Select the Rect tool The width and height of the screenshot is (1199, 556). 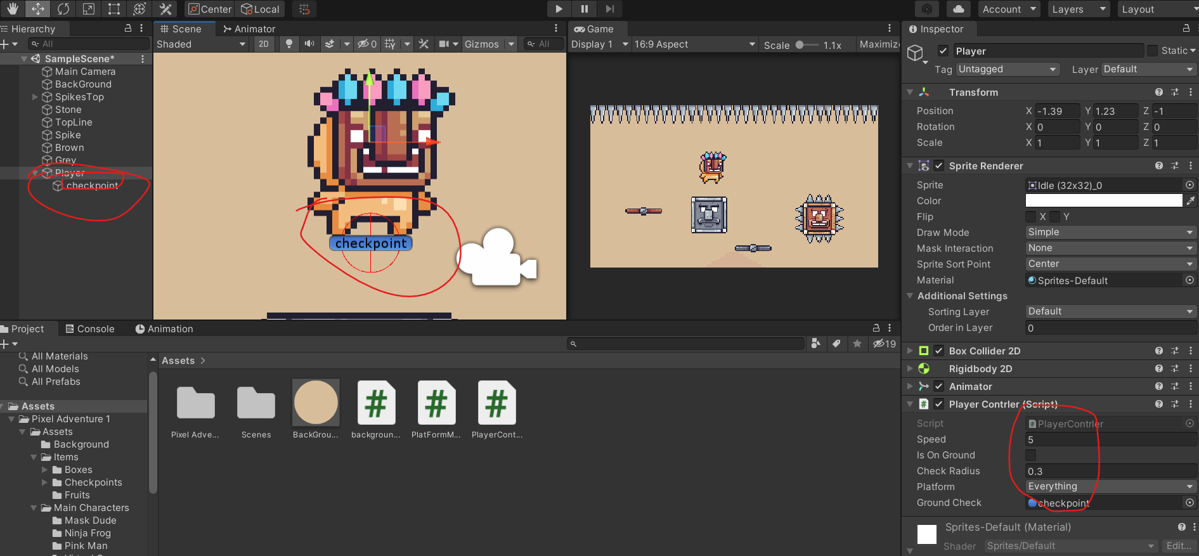114,9
